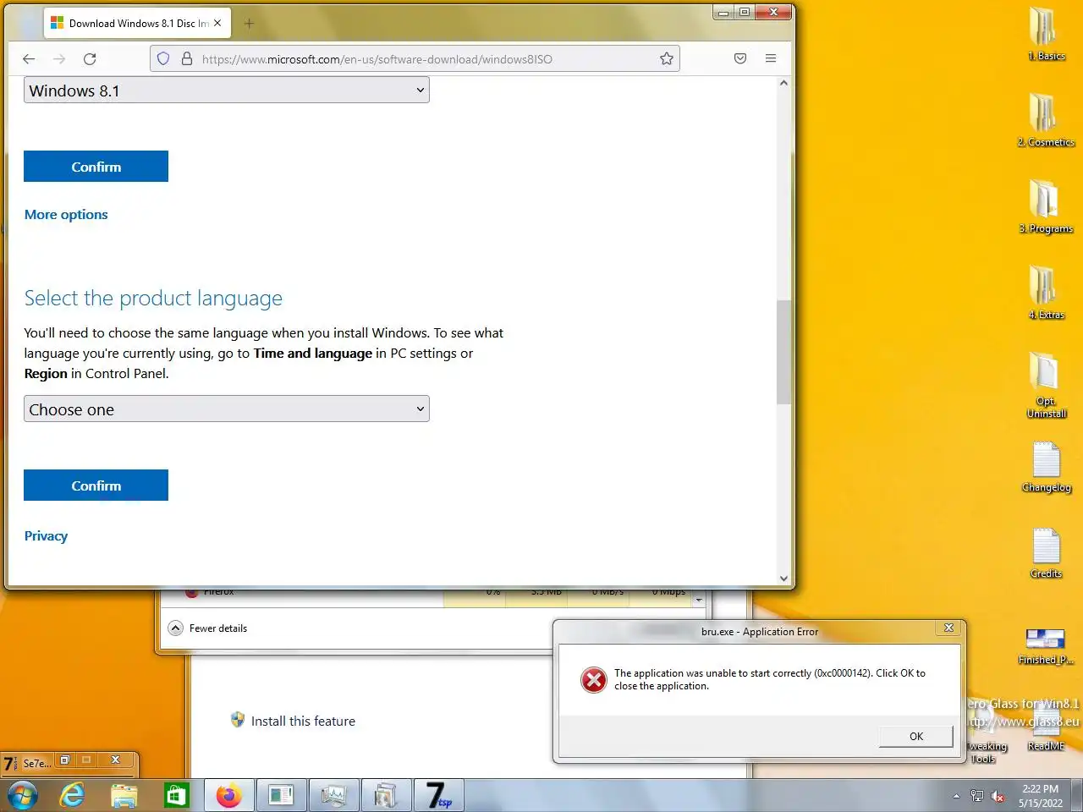Click the Firefox forward arrow
Screen dimensions: 1083x812
pos(59,59)
